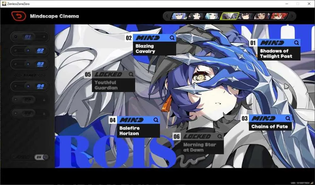Open the Balefire Horizon mindscape card

(x=135, y=127)
